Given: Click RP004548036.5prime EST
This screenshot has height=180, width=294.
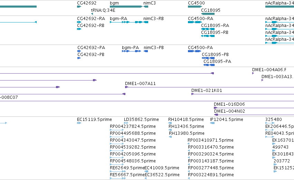Looking at the screenshot, I should (117, 164).
